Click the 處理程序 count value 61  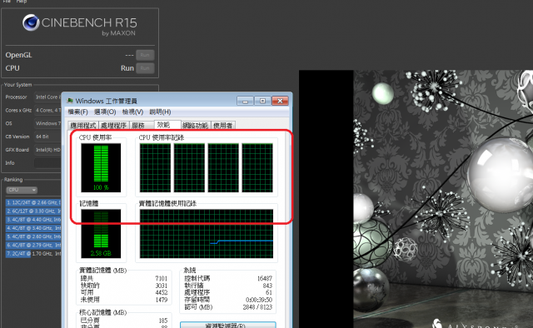(x=269, y=293)
